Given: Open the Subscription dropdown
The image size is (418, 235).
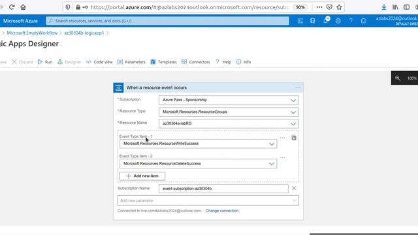Looking at the screenshot, I should point(229,100).
